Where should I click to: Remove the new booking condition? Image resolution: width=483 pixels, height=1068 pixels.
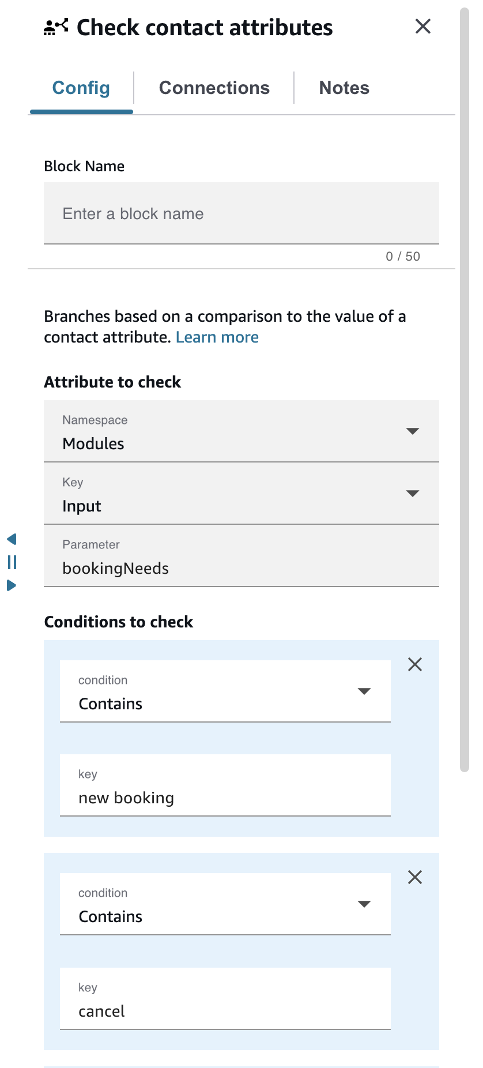coord(415,664)
